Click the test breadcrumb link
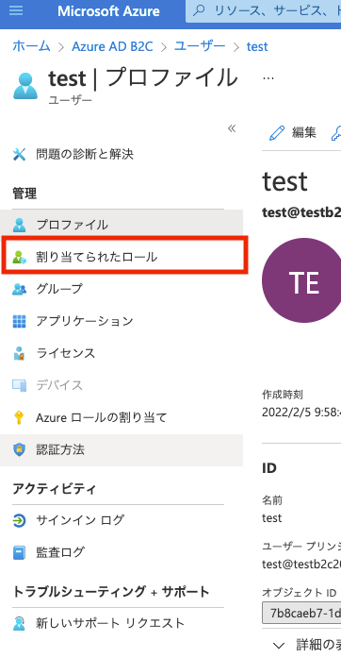 (257, 46)
